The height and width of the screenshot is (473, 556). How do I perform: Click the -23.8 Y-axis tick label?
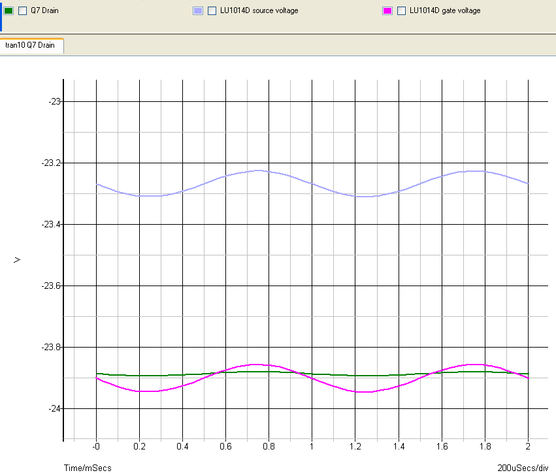[51, 347]
